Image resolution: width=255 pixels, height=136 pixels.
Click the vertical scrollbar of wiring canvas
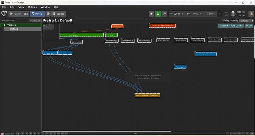pyautogui.click(x=254, y=42)
